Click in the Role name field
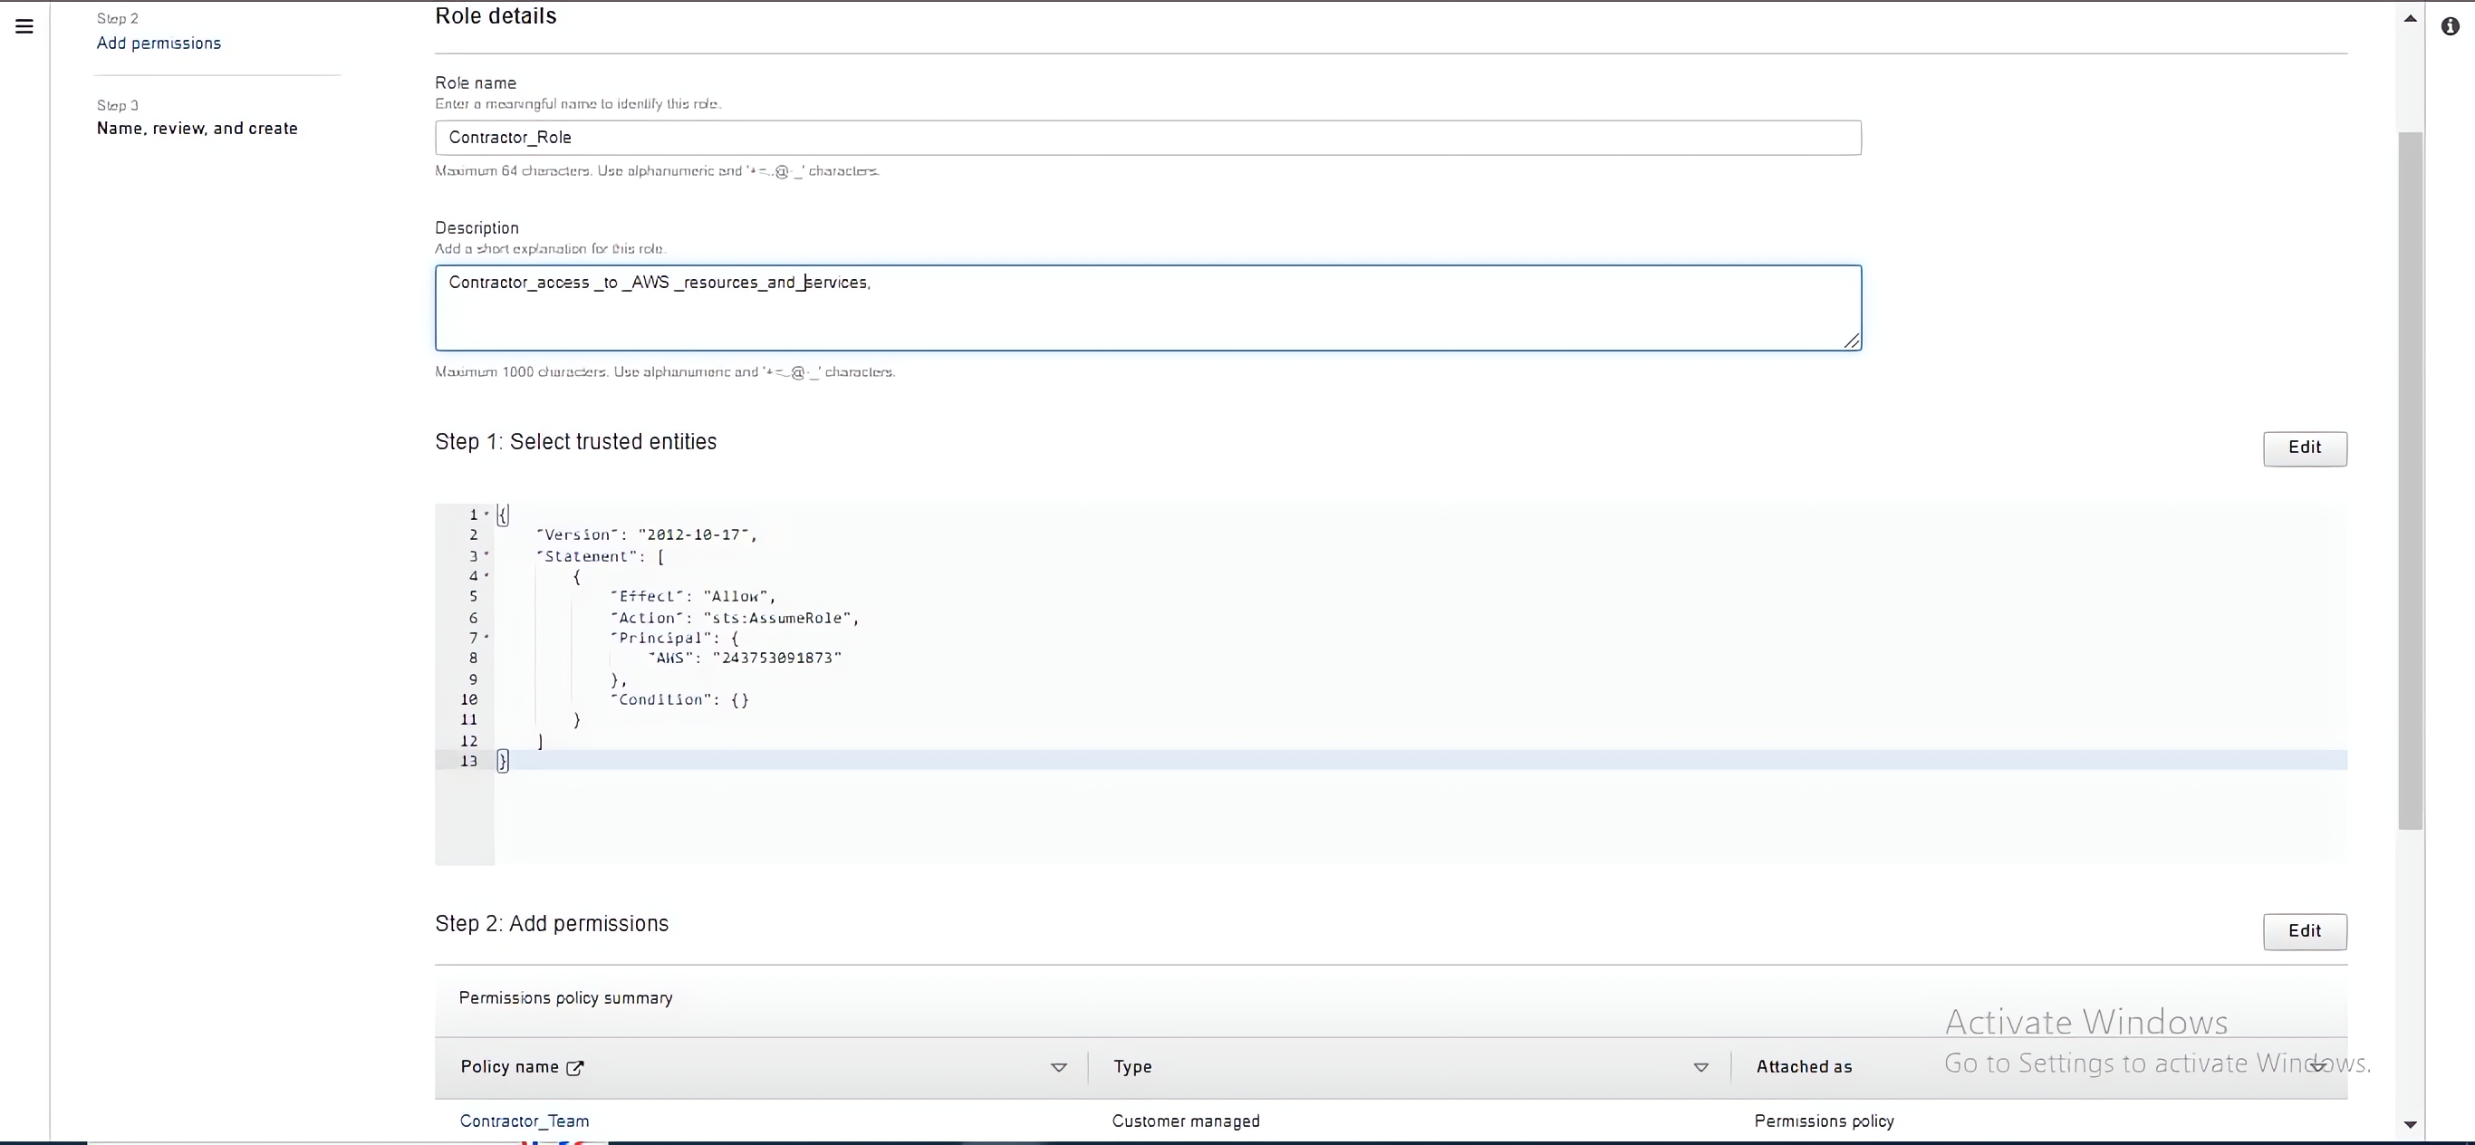The width and height of the screenshot is (2475, 1145). click(1147, 138)
